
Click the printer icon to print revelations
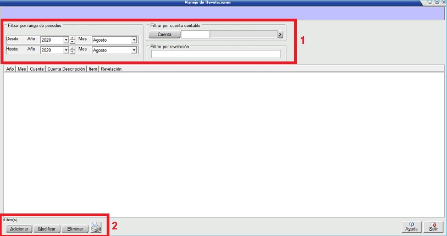click(96, 228)
